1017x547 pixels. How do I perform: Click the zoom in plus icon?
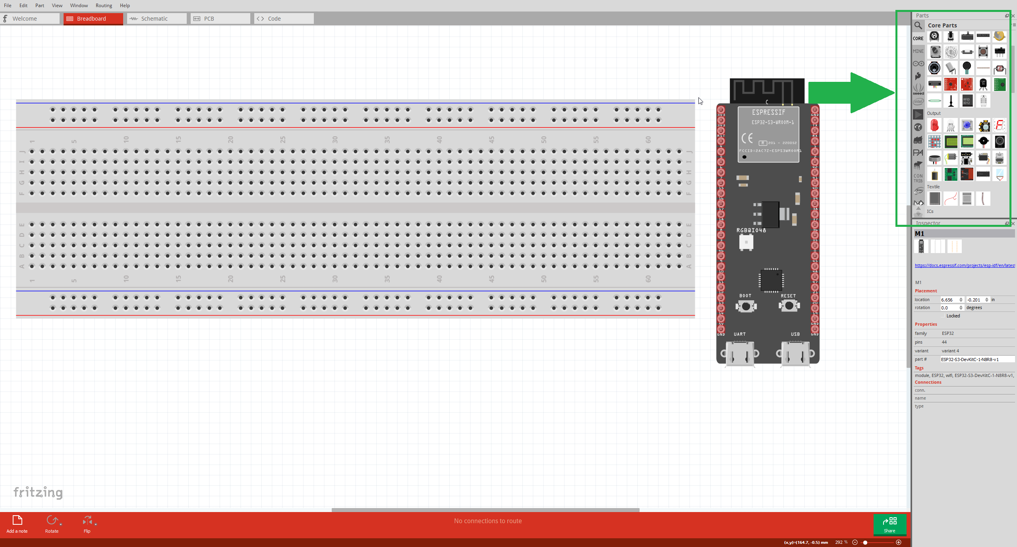pos(899,542)
